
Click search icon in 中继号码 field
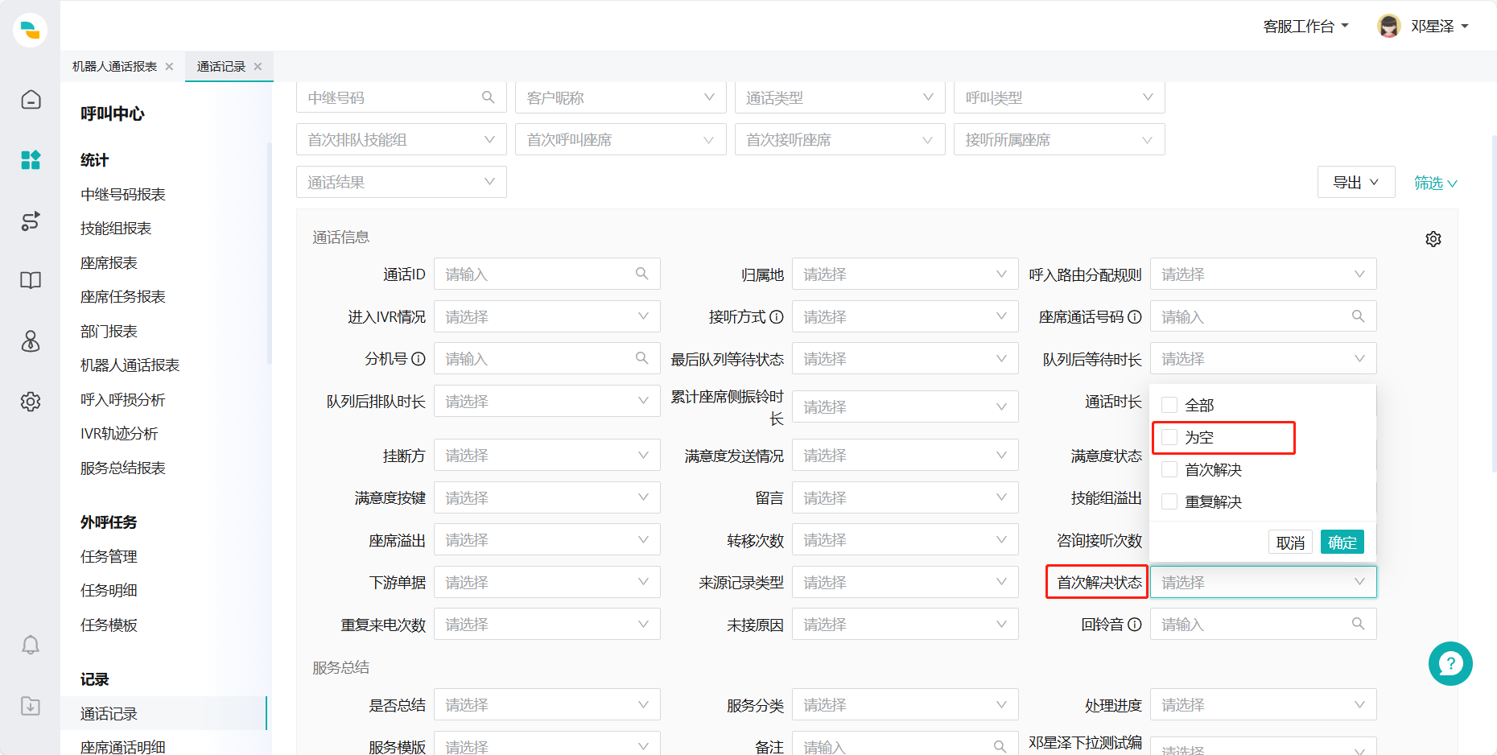(x=488, y=97)
